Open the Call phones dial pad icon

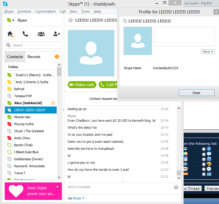pyautogui.click(x=25, y=34)
